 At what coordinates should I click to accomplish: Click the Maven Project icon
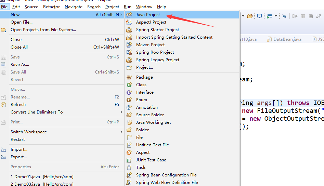(129, 45)
